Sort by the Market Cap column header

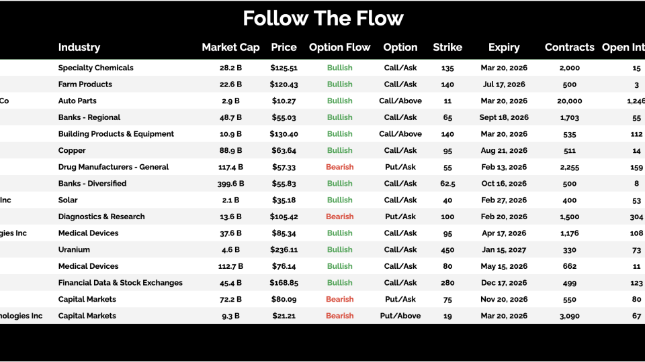230,48
